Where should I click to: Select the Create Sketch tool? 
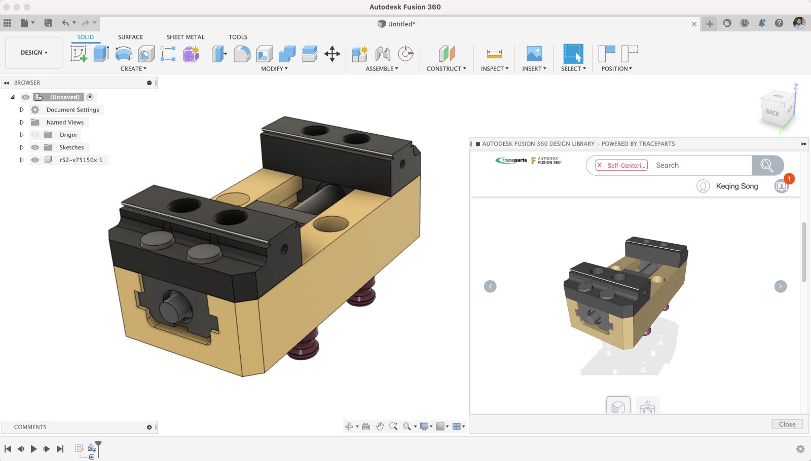point(79,53)
